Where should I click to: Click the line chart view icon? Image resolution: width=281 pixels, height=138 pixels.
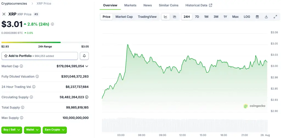pyautogui.click(x=165, y=17)
